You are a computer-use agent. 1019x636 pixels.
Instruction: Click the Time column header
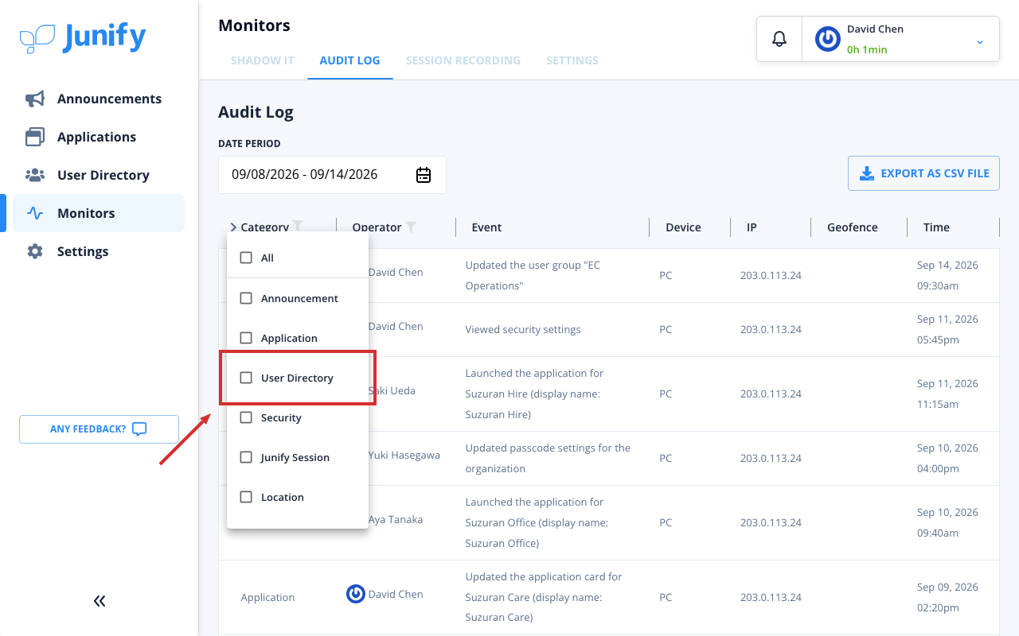tap(936, 227)
